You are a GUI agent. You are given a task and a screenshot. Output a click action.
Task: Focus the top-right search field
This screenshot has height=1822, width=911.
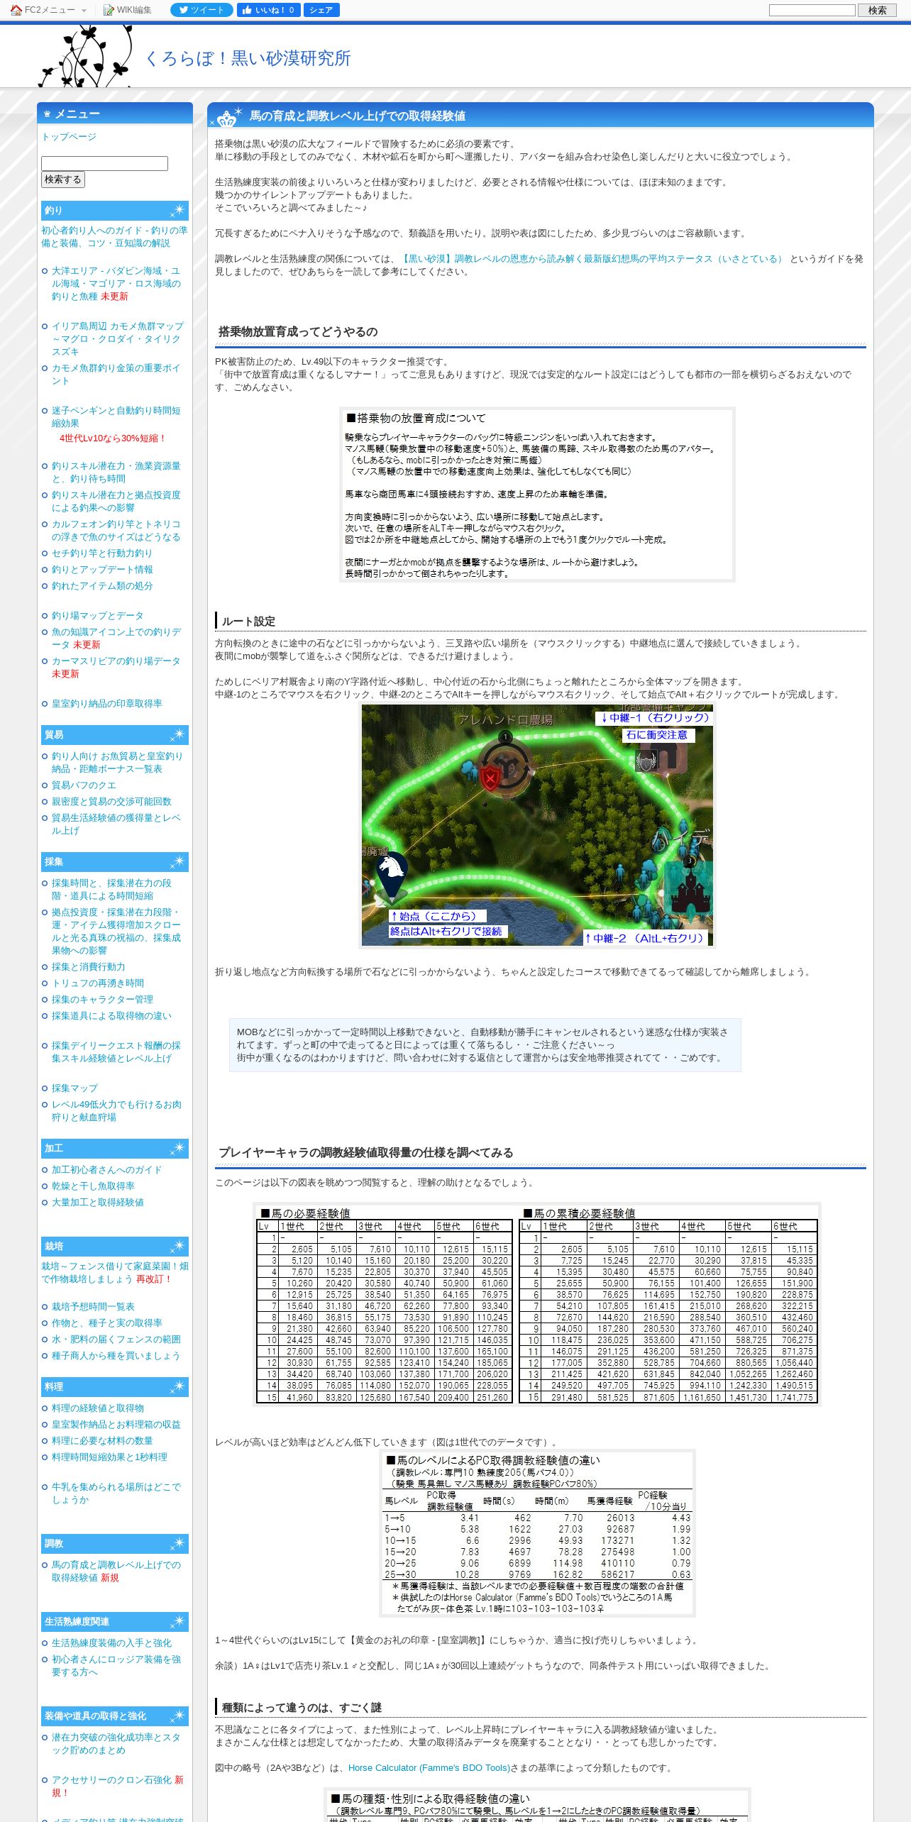click(x=812, y=10)
